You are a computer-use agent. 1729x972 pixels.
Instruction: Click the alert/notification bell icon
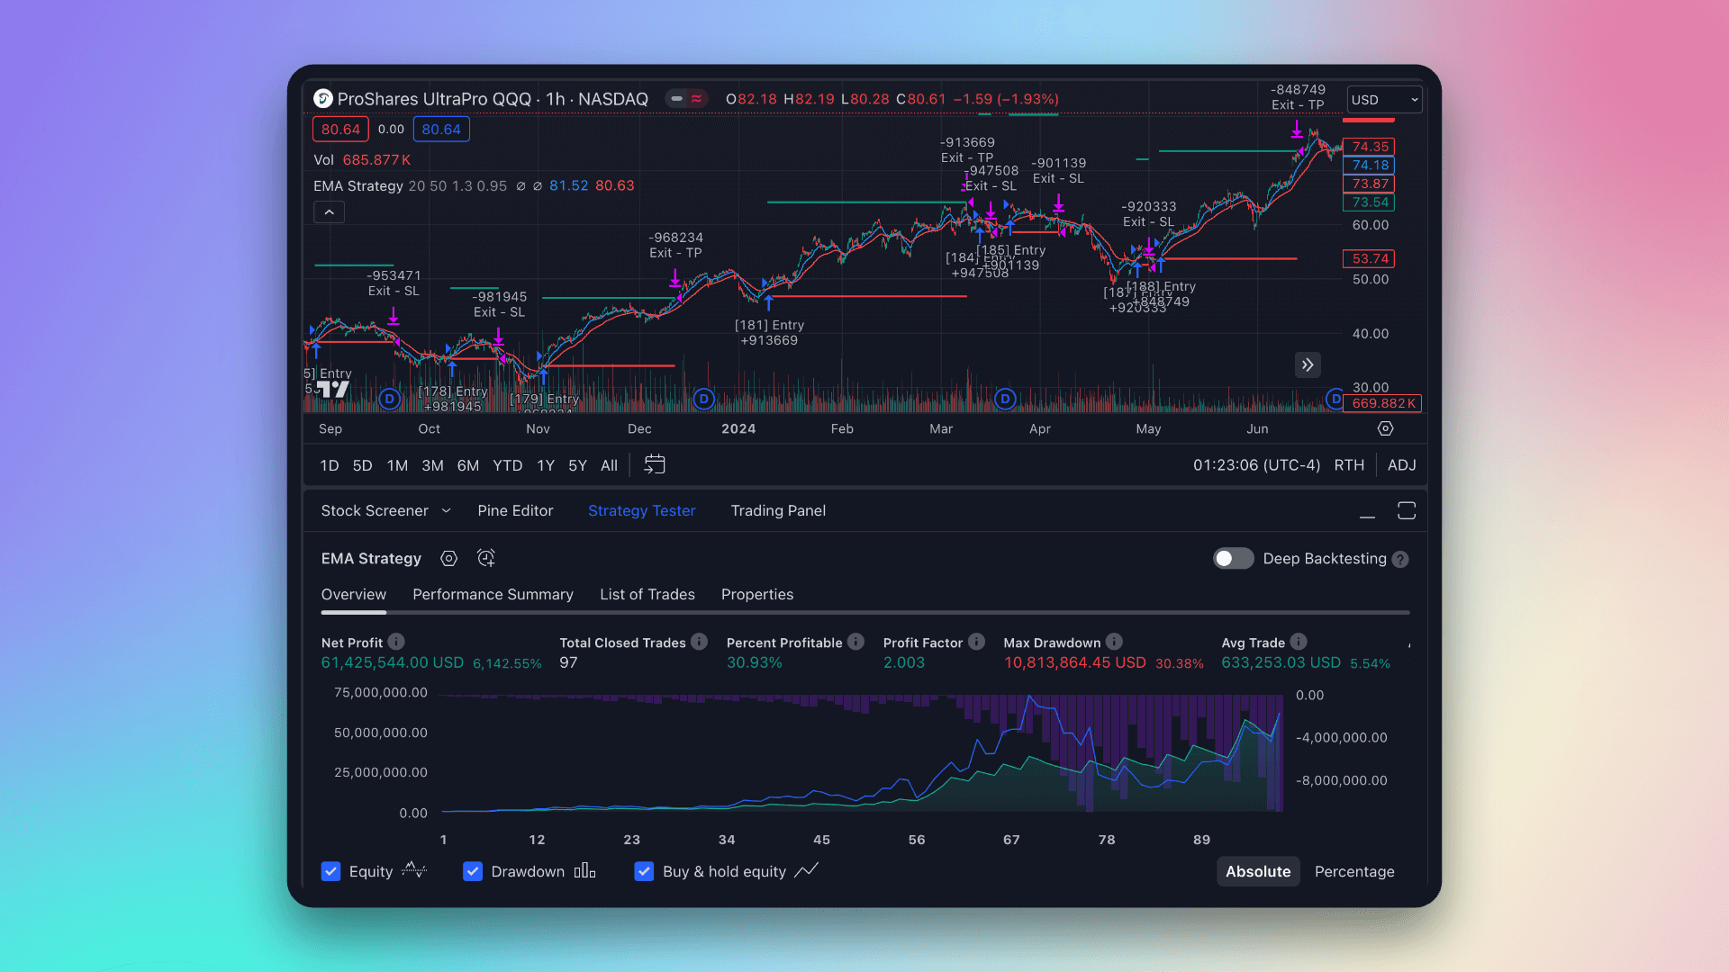(x=484, y=558)
